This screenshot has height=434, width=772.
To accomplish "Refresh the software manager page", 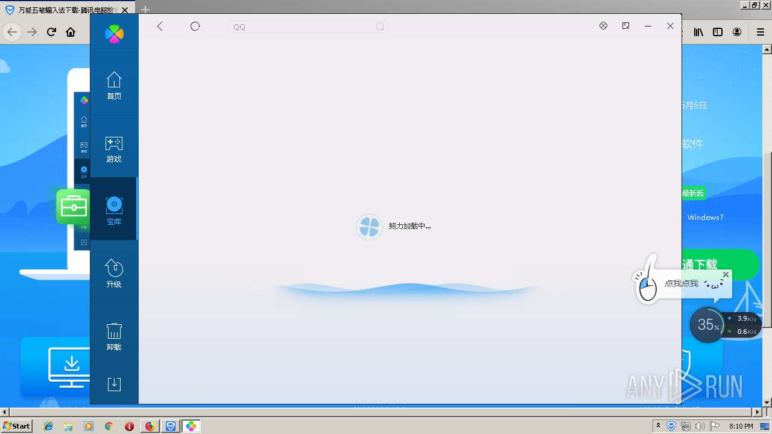I will [195, 26].
